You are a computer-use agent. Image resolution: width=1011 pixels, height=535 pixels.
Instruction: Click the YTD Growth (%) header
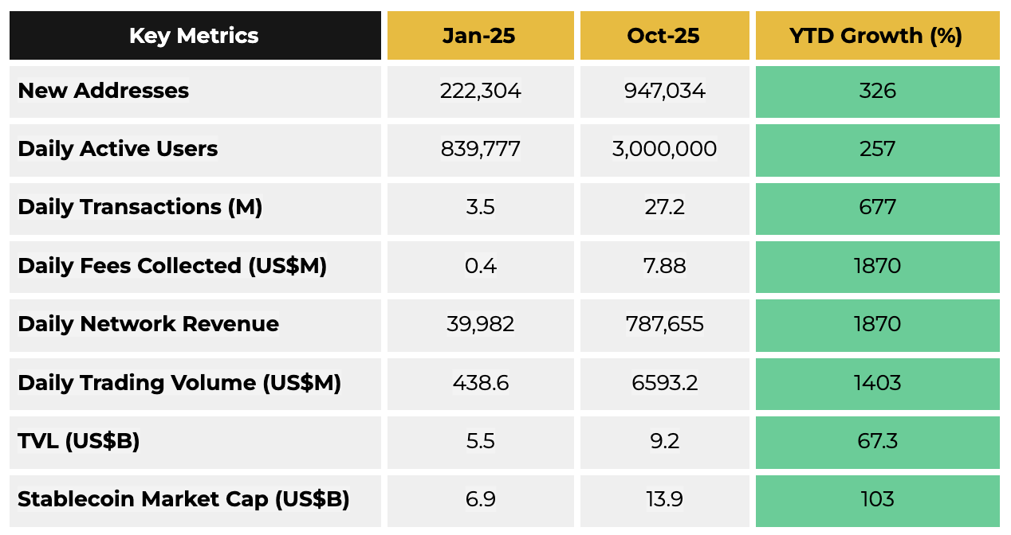(876, 36)
